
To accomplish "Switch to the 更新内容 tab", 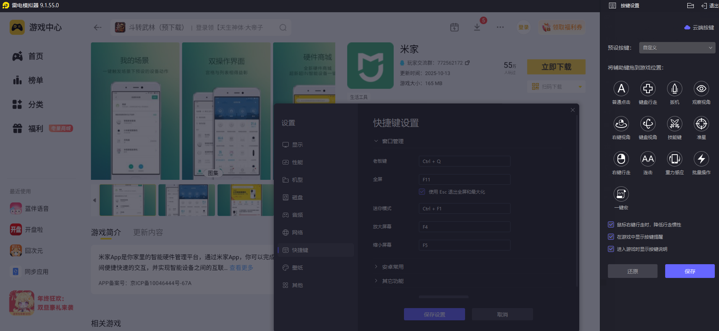I will tap(148, 233).
